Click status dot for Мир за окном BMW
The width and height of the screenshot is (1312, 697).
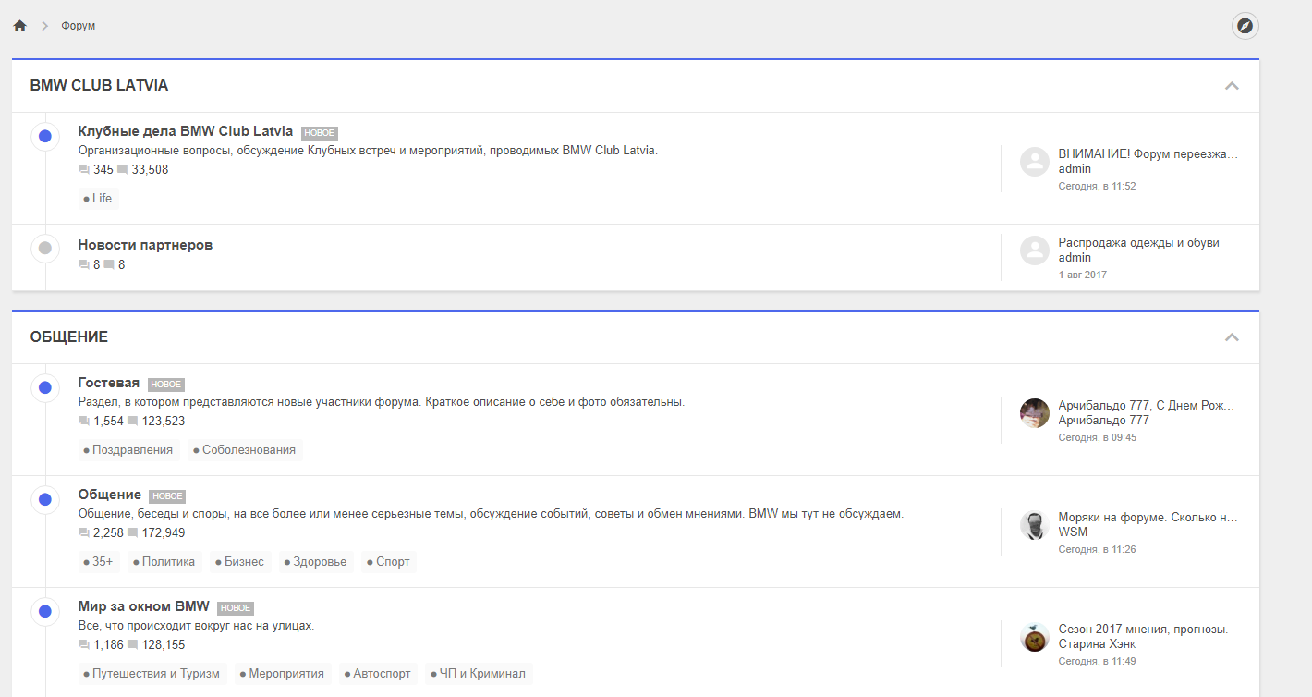pyautogui.click(x=45, y=612)
